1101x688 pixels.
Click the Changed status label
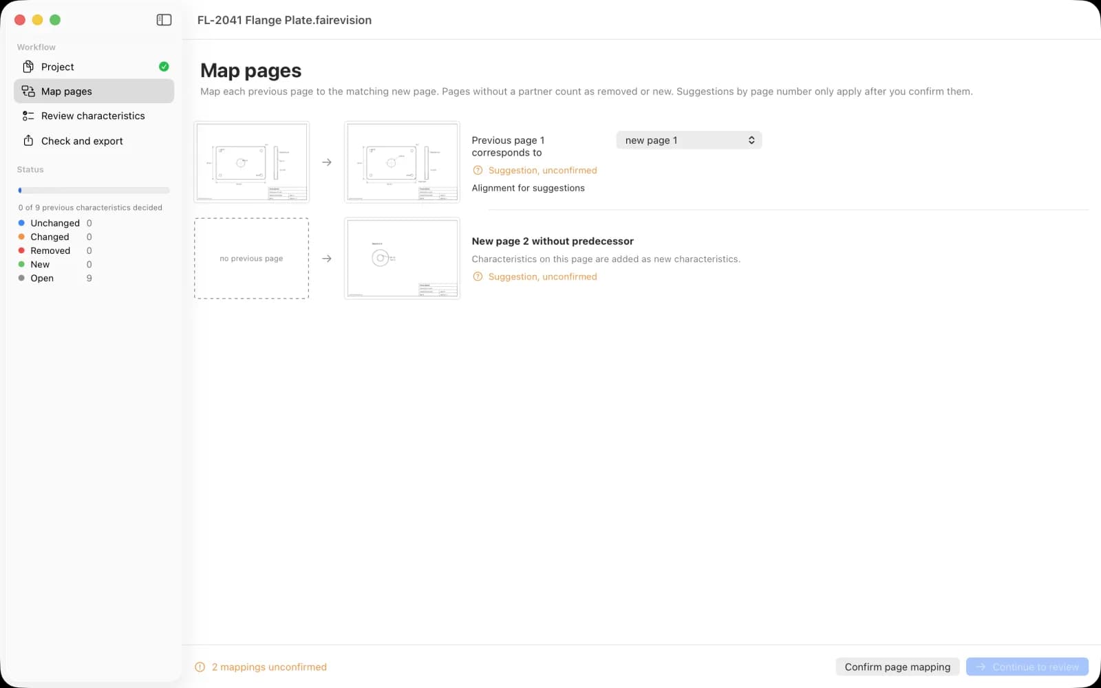(x=50, y=237)
